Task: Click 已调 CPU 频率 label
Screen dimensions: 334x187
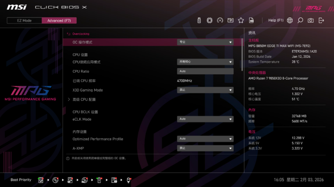Action: pos(84,81)
